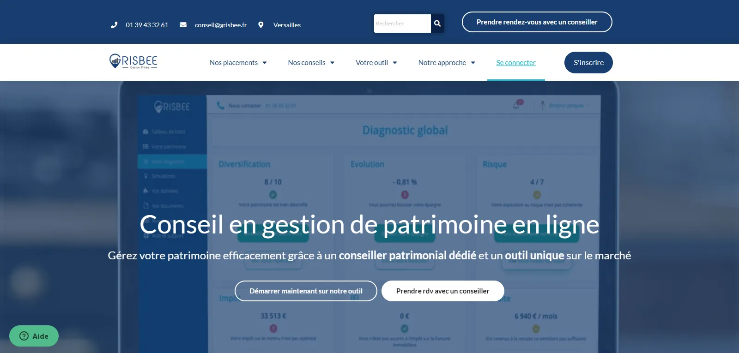Expand the Votre outil dropdown arrow
Viewport: 739px width, 353px height.
pos(395,63)
